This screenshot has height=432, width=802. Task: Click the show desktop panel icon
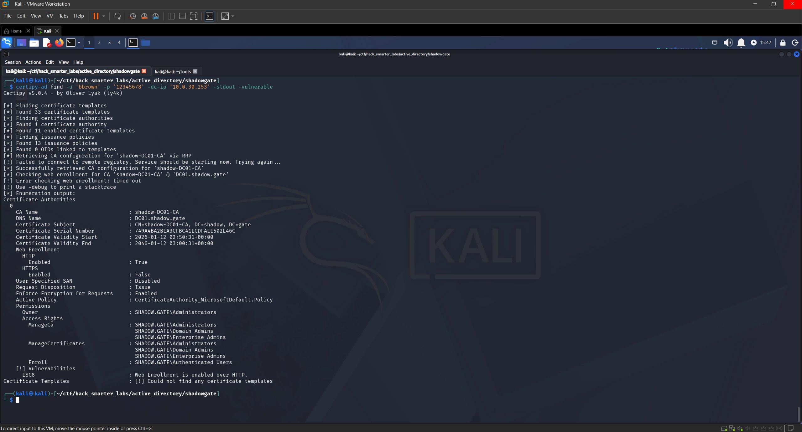coord(21,43)
